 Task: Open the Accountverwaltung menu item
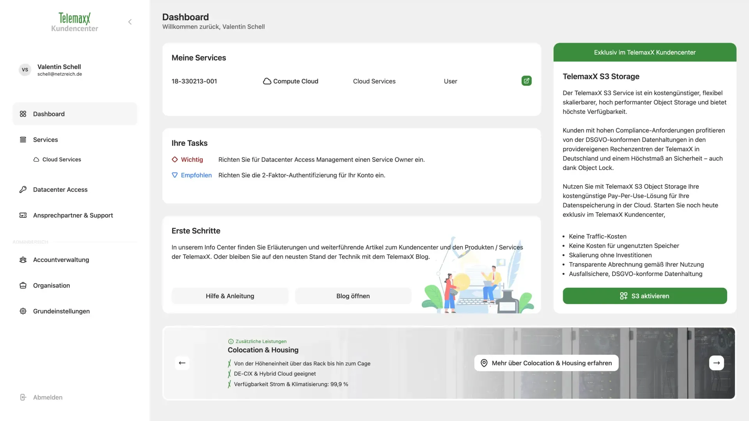tap(75, 260)
